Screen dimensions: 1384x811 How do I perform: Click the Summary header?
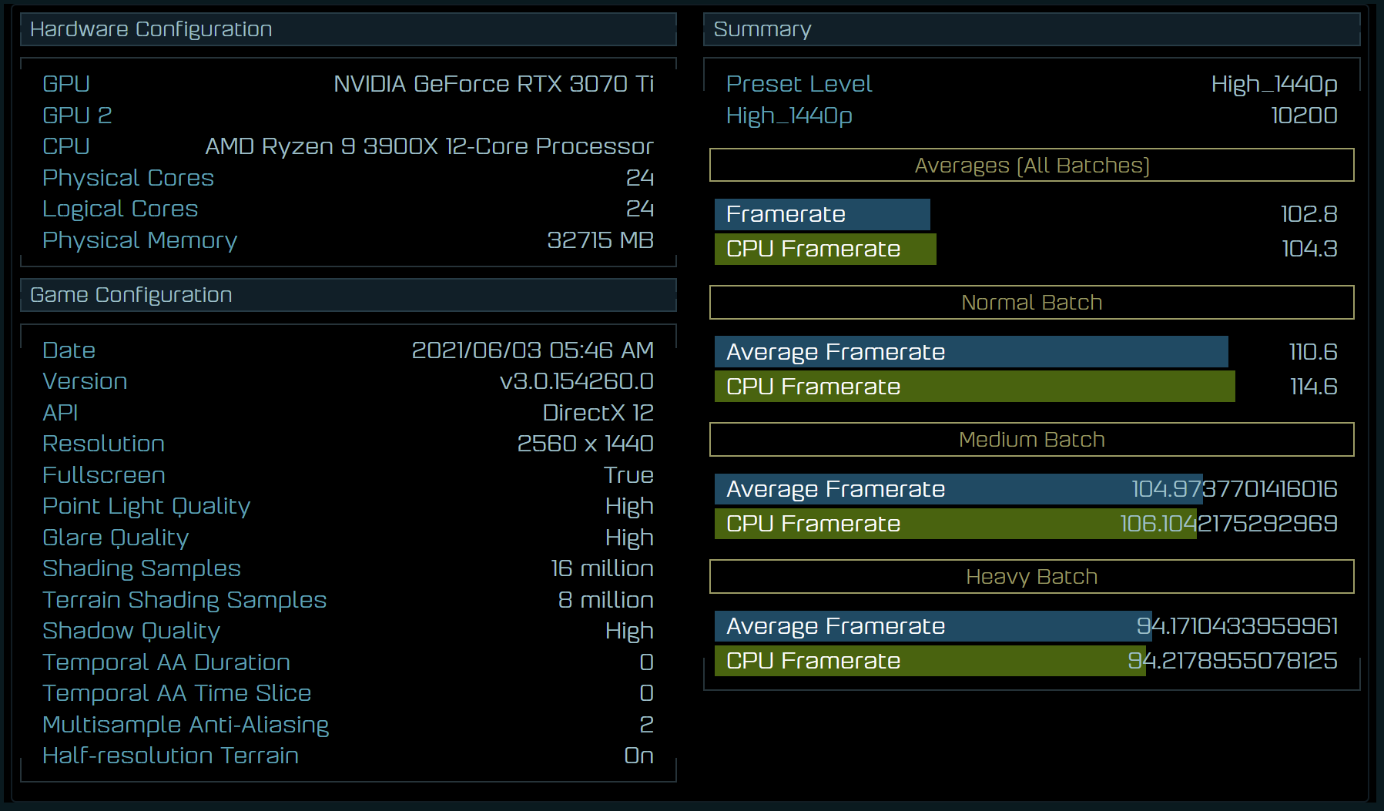pos(1032,29)
